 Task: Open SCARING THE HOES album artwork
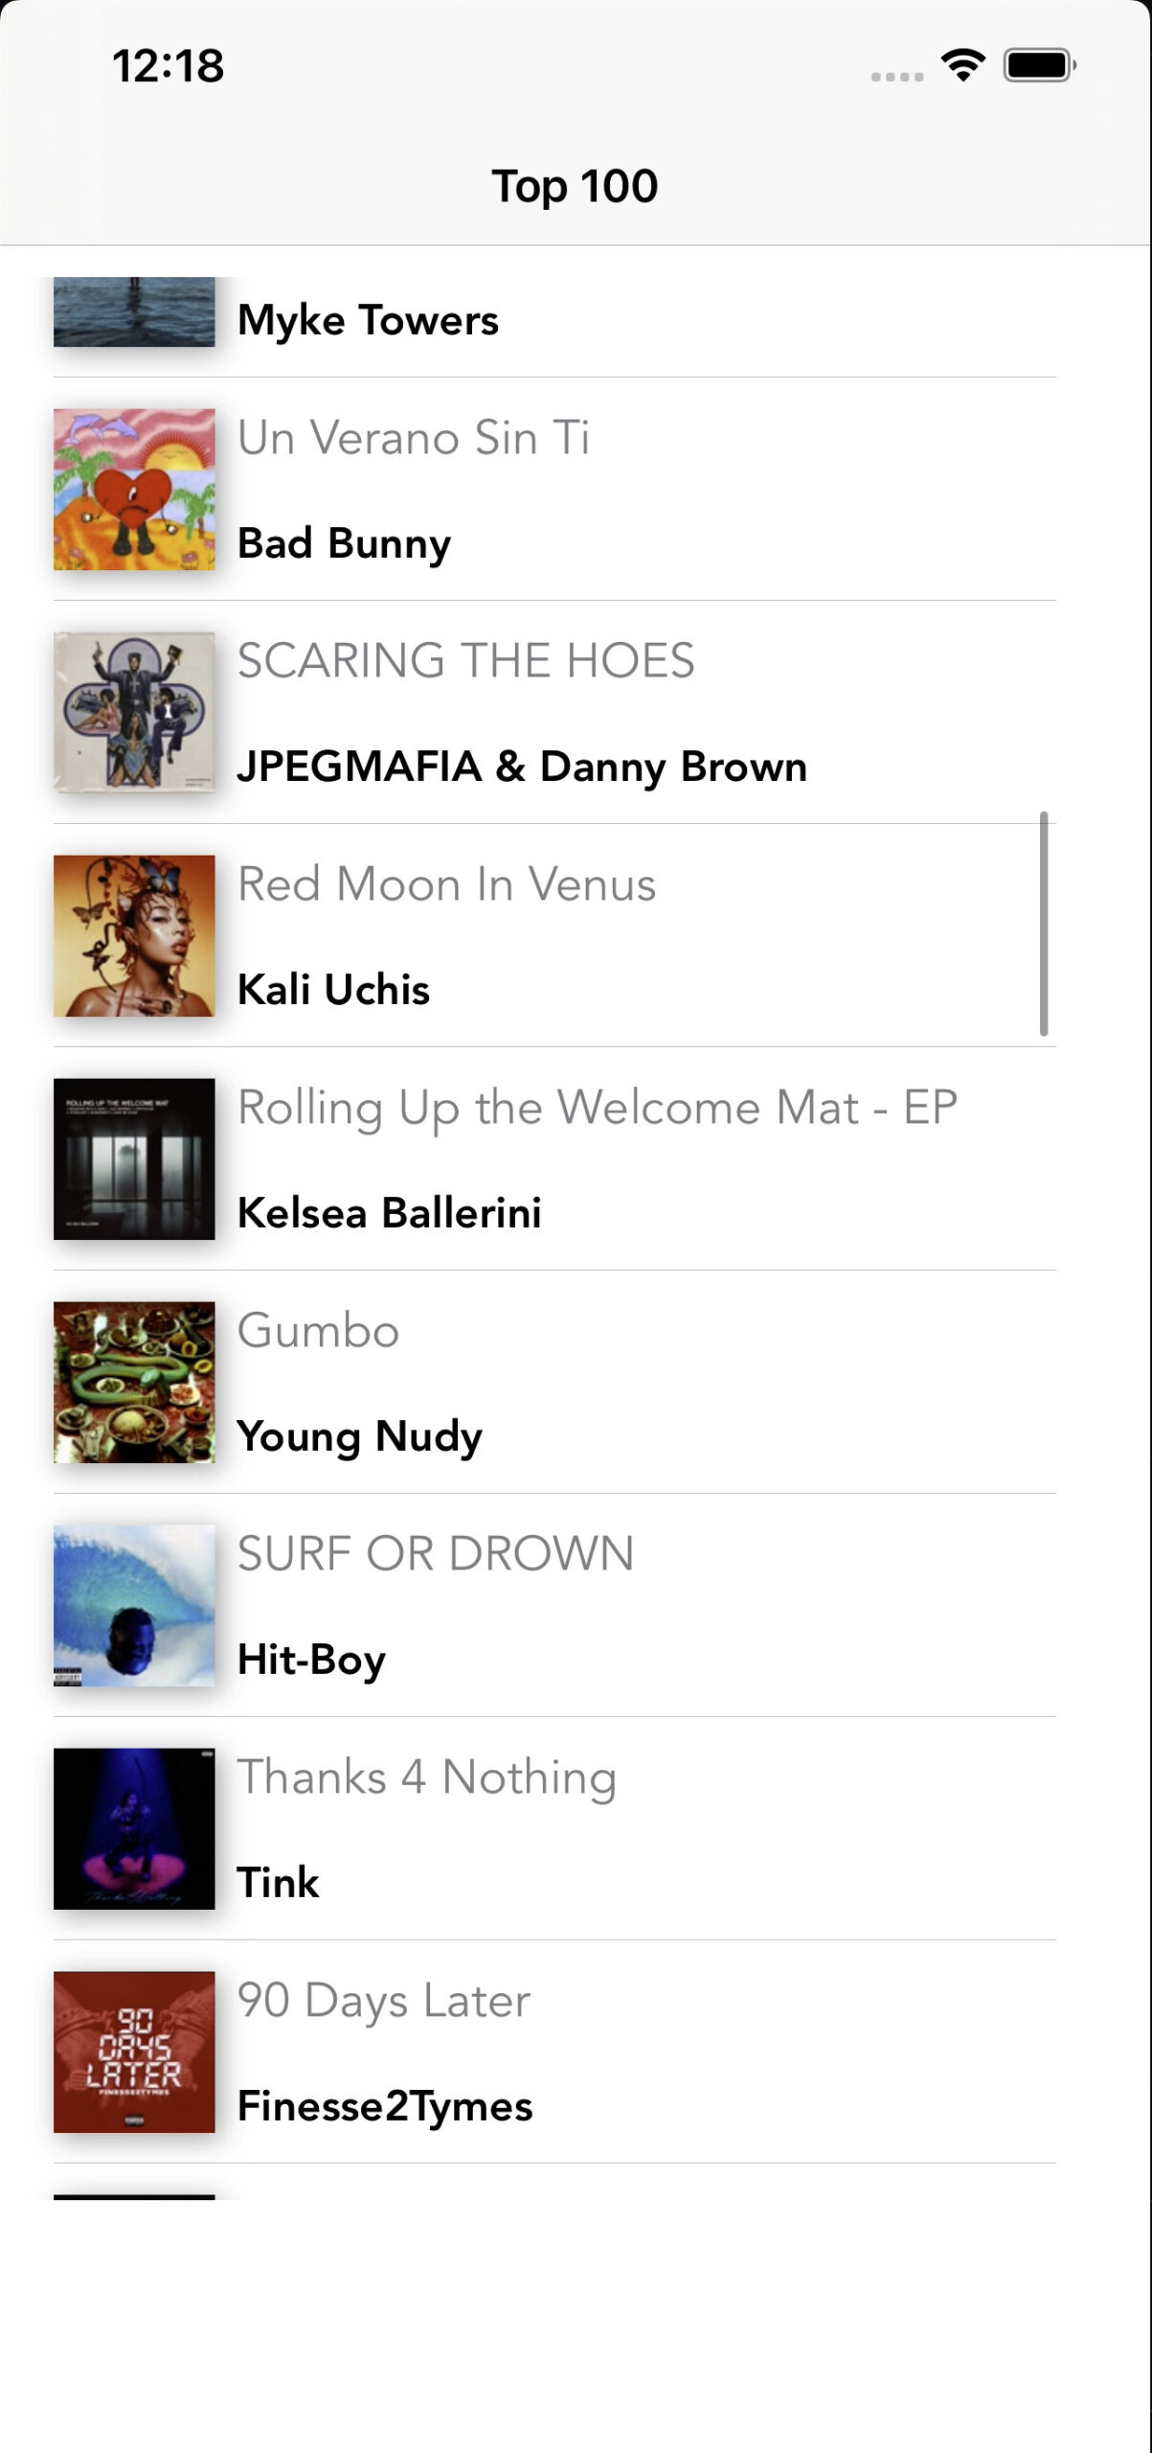(x=134, y=712)
